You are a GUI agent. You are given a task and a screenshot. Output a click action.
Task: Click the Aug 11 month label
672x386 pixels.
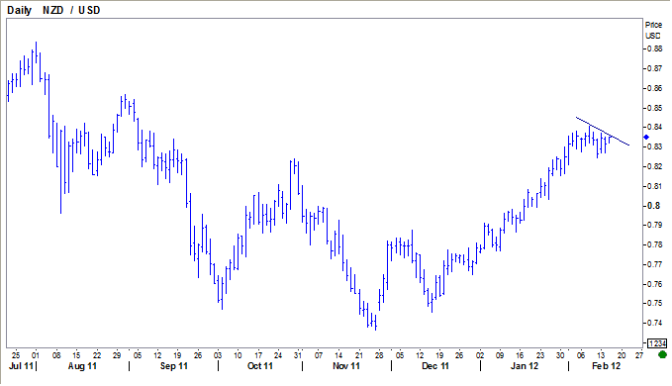82,366
